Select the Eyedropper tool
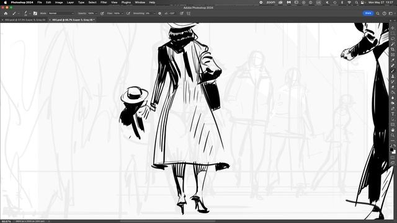Image resolution: width=397 pixels, height=223 pixels. point(393,60)
